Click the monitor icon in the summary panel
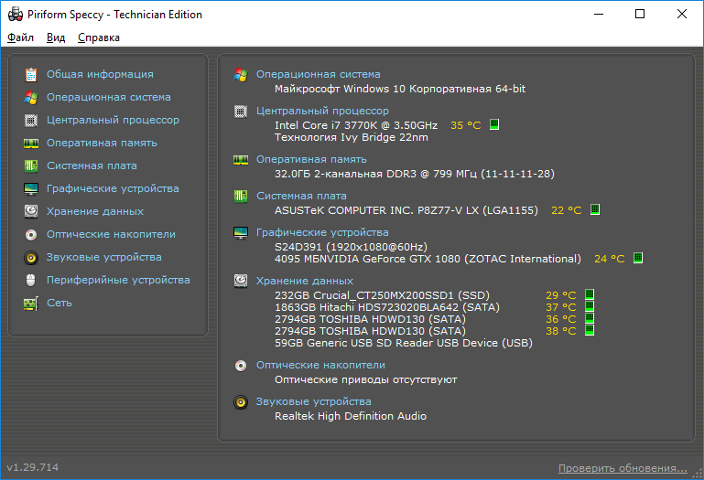The width and height of the screenshot is (704, 480). 241,233
